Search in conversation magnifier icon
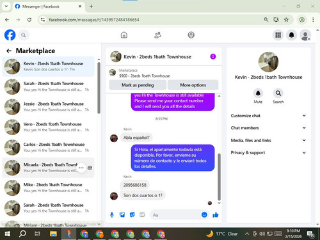 278,93
